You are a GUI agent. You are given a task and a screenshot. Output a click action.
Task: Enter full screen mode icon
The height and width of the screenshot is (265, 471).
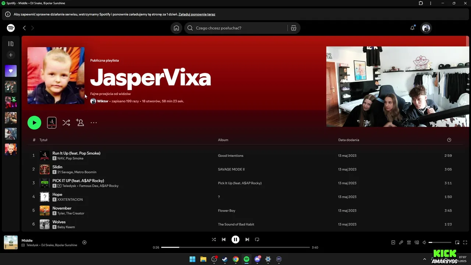click(x=465, y=243)
